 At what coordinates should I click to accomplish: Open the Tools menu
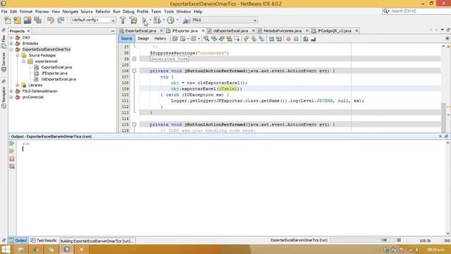tap(169, 11)
